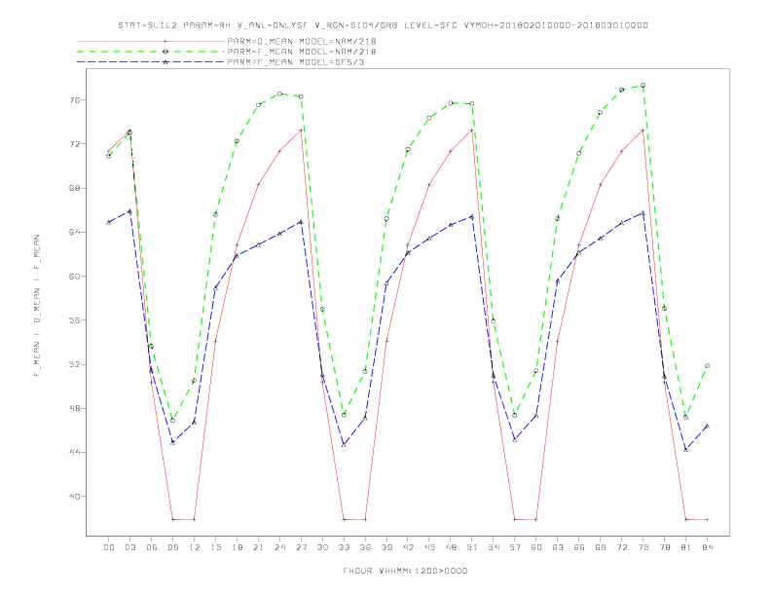This screenshot has width=771, height=596.
Task: Click red observed plus marker at hour 84
Action: (x=707, y=519)
